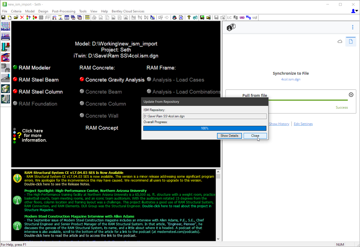Click the green floppy disk toolbar icon
Viewport: 360px width, 247px height.
[x=202, y=17]
